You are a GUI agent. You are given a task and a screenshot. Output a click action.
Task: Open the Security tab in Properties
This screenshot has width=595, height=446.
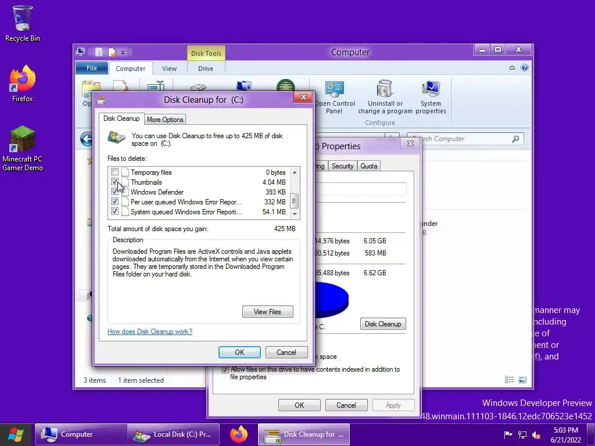tap(343, 166)
